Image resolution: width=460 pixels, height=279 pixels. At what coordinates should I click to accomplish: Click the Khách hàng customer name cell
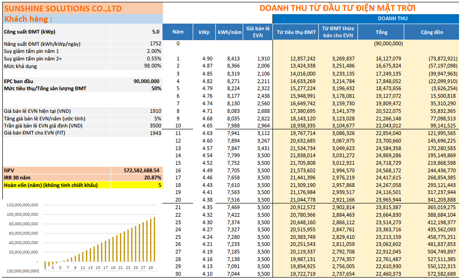[82, 19]
